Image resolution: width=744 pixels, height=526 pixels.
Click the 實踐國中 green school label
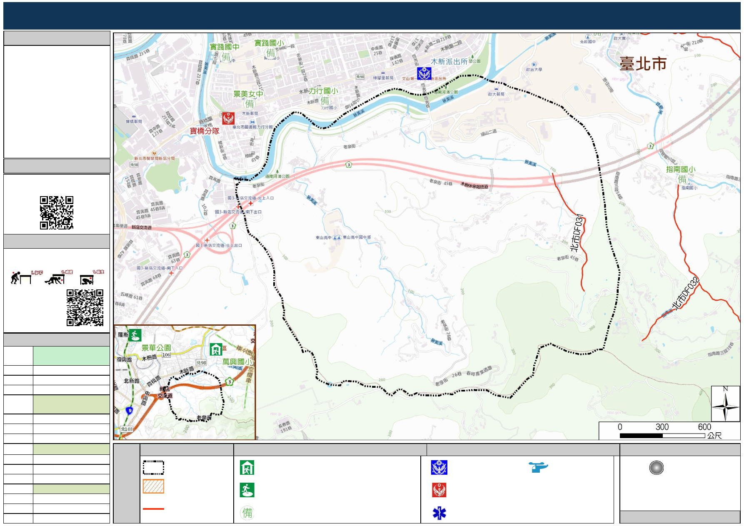pos(225,47)
